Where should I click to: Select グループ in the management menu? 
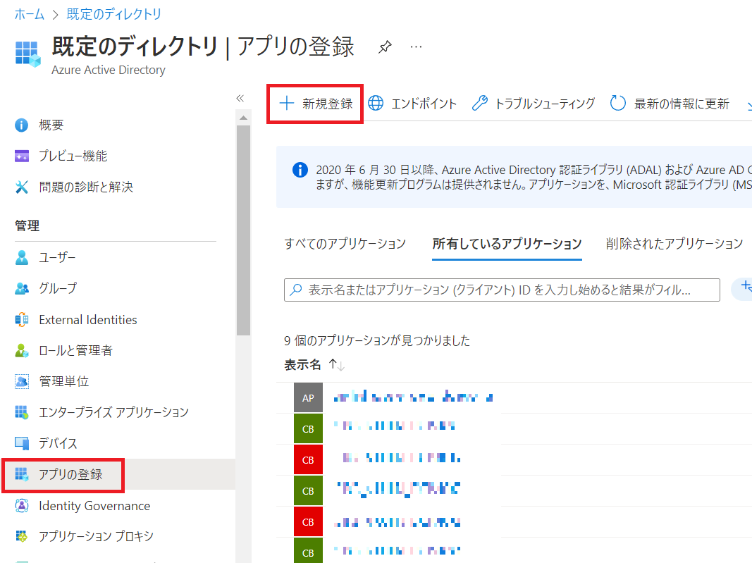click(57, 288)
